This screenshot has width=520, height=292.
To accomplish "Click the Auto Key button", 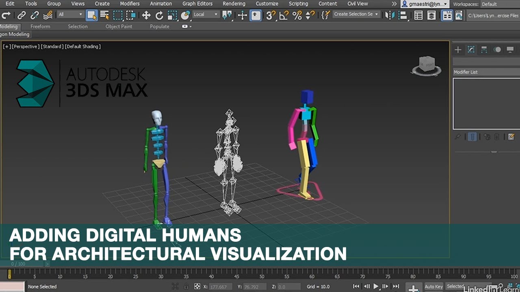I will tap(433, 287).
